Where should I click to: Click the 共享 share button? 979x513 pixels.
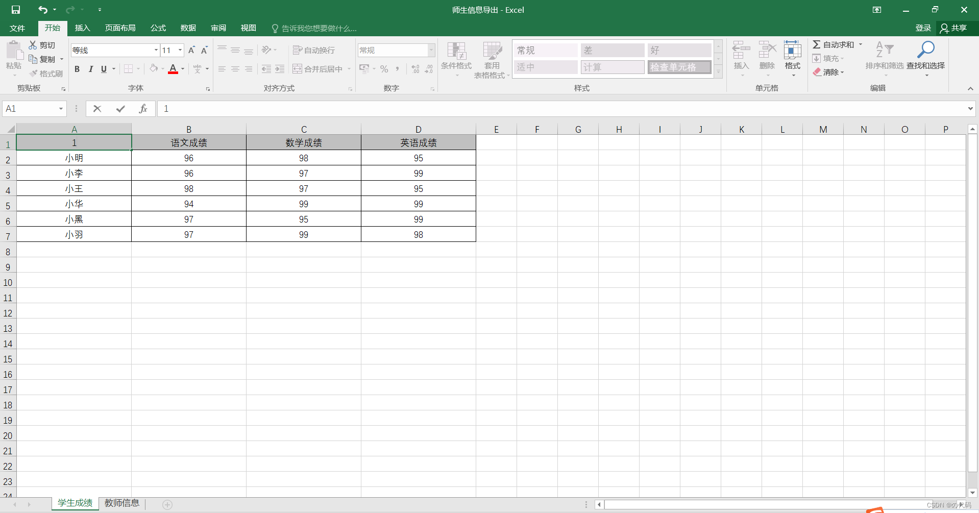click(x=953, y=28)
